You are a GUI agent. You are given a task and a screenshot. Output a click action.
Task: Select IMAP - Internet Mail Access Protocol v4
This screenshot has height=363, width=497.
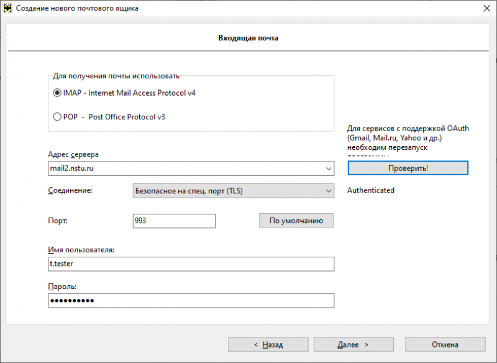click(124, 93)
